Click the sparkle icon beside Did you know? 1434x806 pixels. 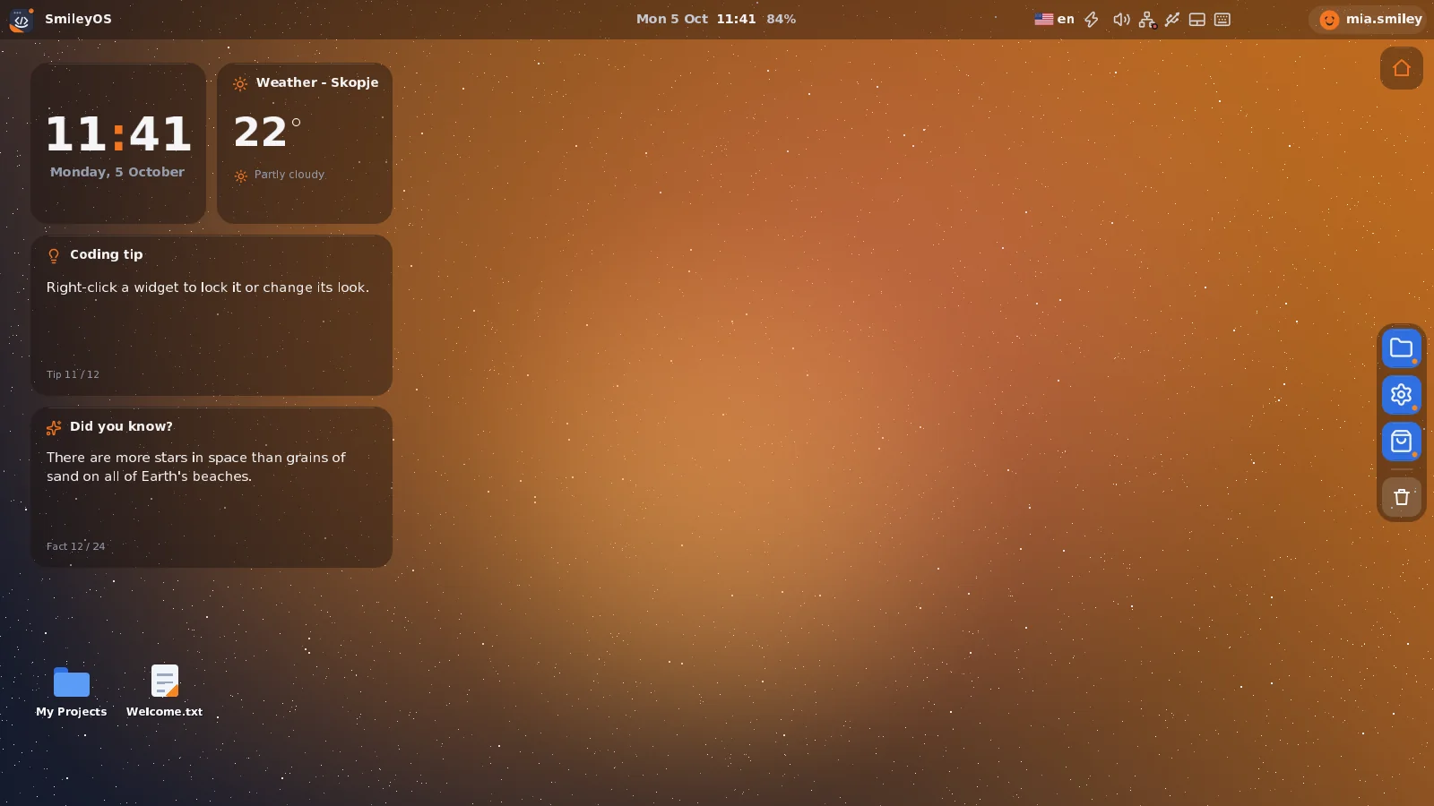pos(54,428)
